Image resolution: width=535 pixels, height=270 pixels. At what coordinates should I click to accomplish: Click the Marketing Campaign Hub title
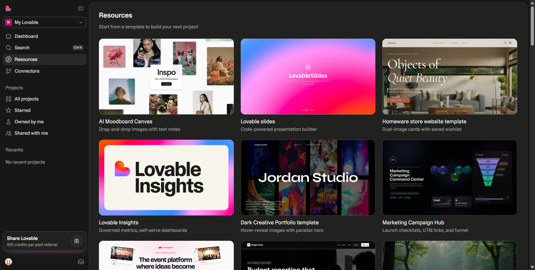click(x=413, y=222)
